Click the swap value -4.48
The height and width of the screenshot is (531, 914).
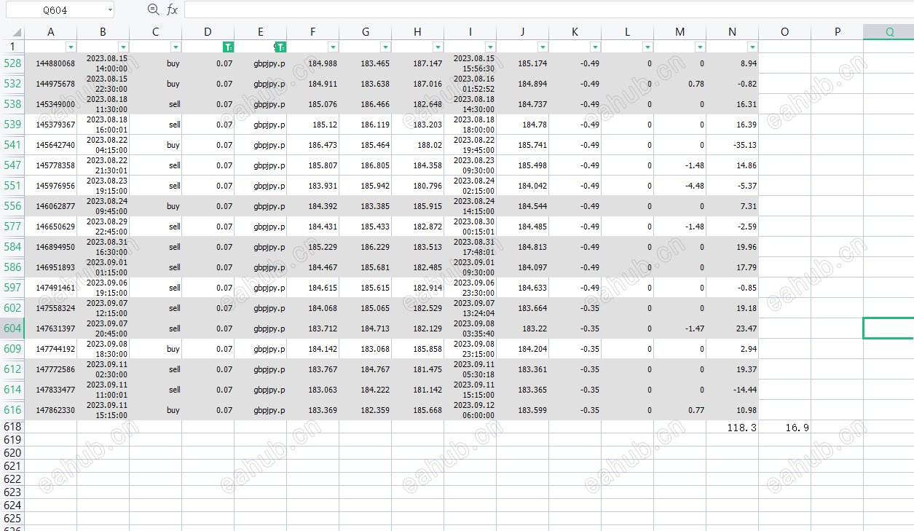pos(695,186)
